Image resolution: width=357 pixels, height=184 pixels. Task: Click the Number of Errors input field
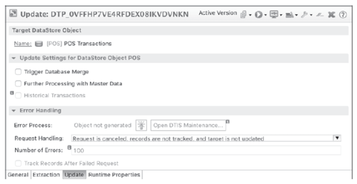pyautogui.click(x=206, y=150)
